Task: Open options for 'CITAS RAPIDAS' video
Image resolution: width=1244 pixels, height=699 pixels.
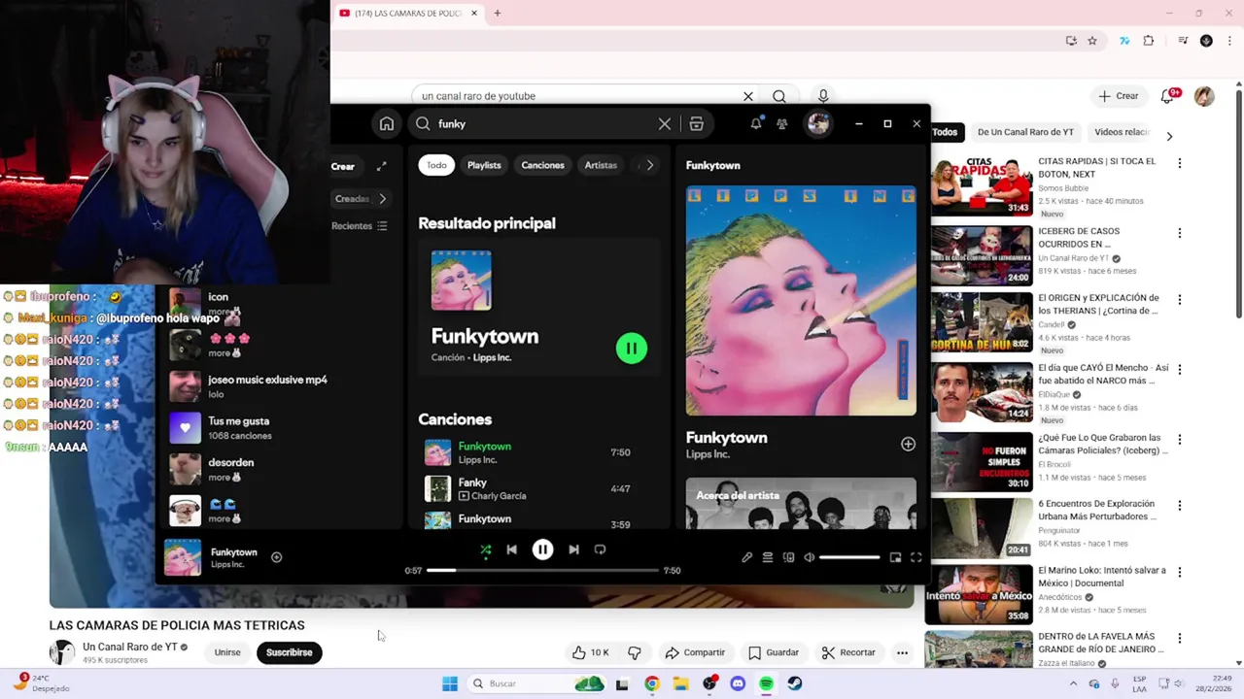Action: click(1180, 163)
